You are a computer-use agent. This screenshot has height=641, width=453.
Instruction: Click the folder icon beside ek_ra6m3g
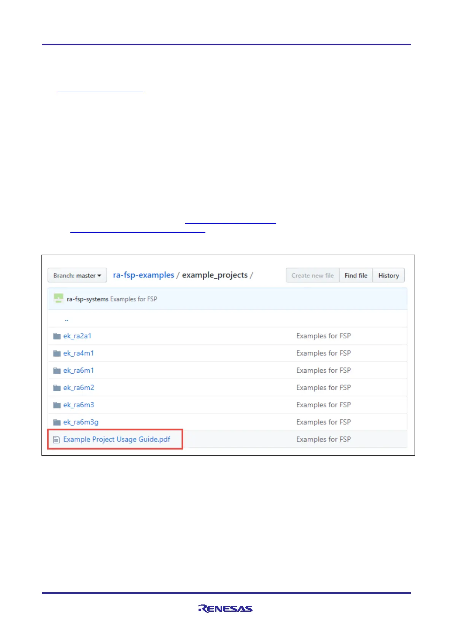tap(57, 422)
